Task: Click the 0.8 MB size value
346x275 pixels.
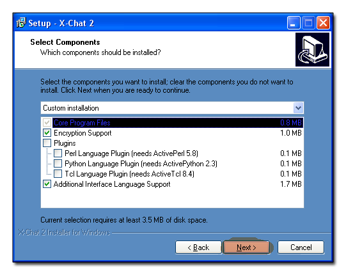Action: tap(291, 123)
